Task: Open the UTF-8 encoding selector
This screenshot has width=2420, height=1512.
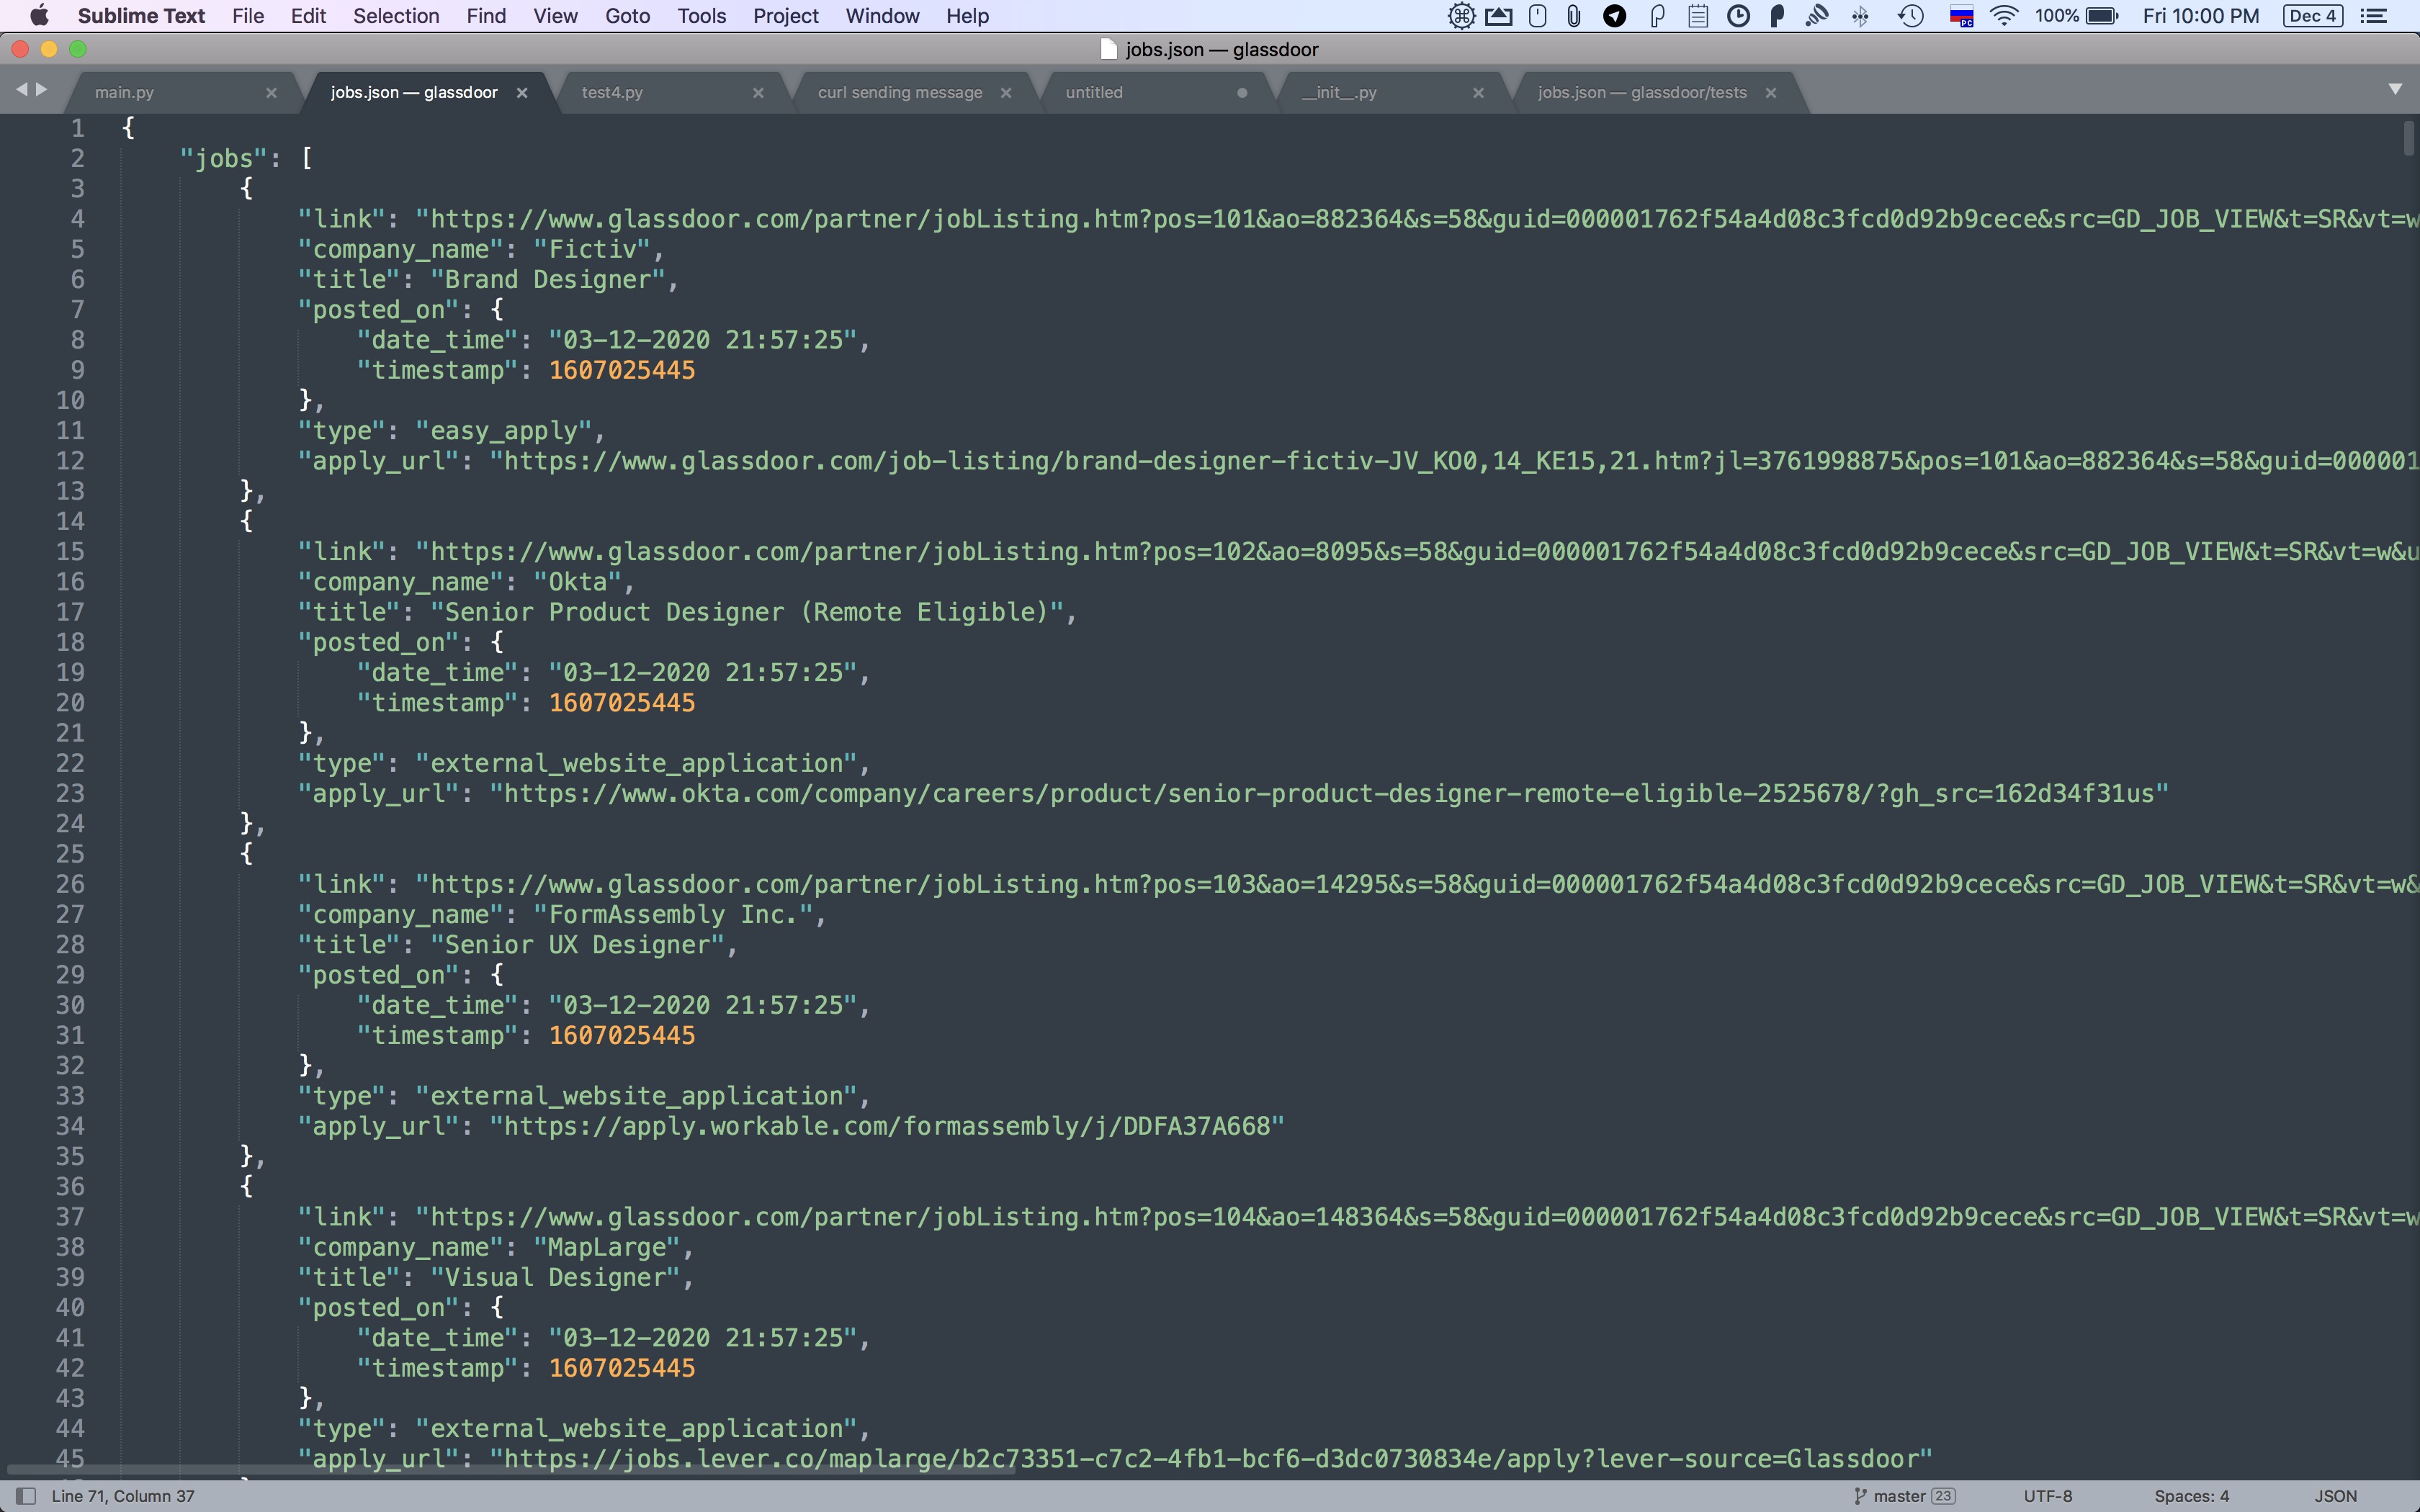Action: pos(2048,1496)
